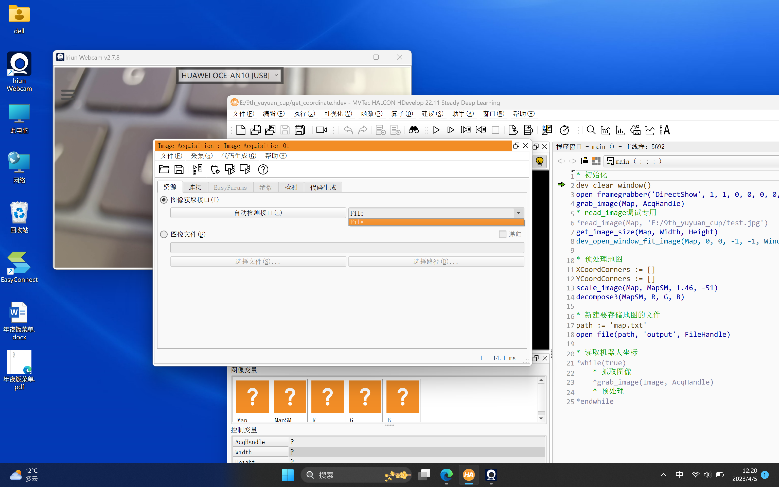
Task: Open the 算子(O) menu
Action: tap(402, 114)
